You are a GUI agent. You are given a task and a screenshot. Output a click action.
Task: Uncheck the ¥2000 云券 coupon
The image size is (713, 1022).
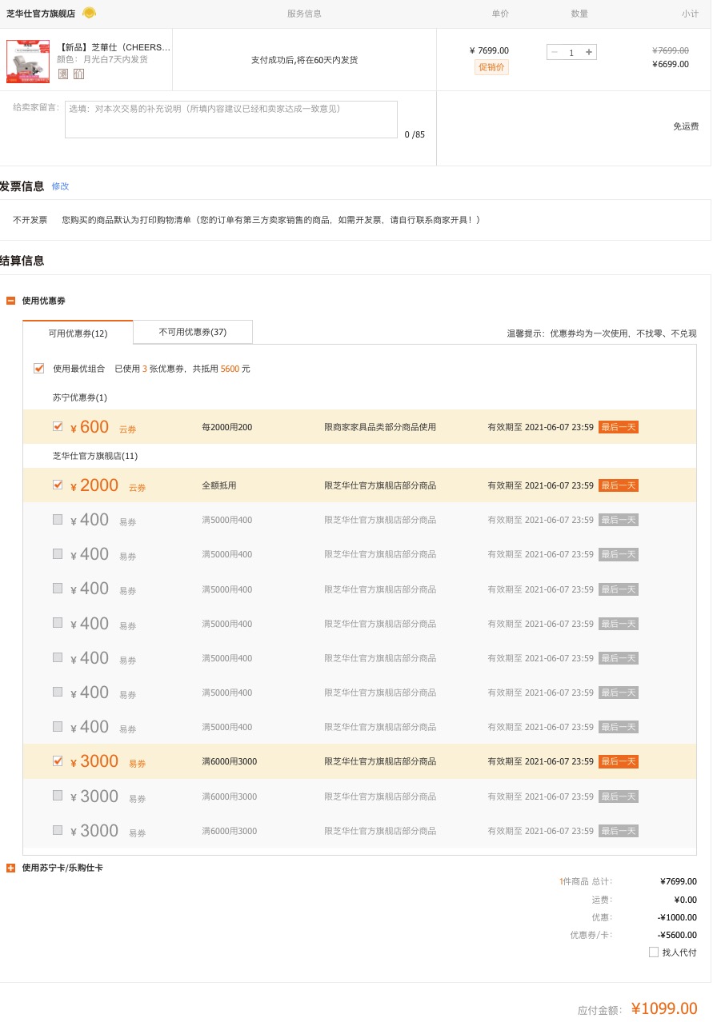click(58, 485)
